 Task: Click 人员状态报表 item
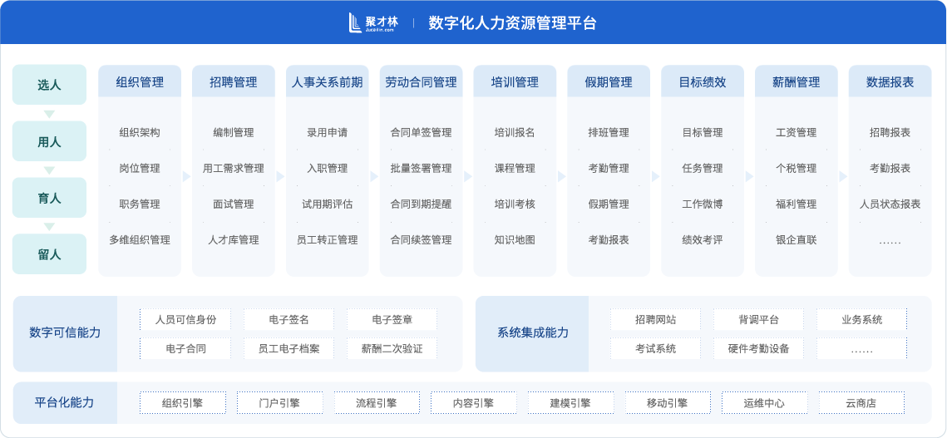(x=890, y=204)
